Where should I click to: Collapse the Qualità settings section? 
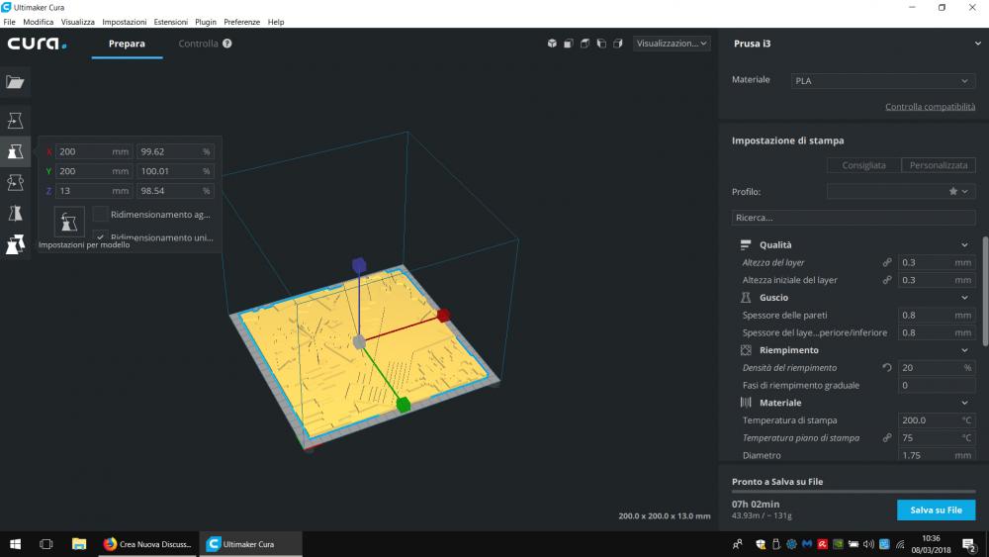964,245
